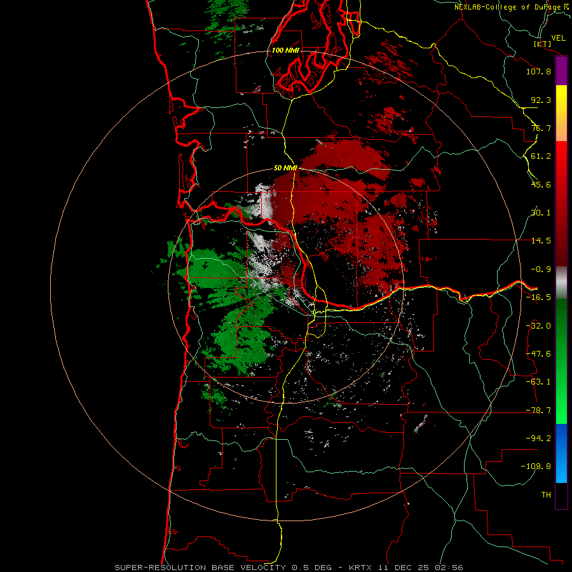This screenshot has width=572, height=572.
Task: Click the 92.3 value on the velocity scale
Action: coord(541,100)
